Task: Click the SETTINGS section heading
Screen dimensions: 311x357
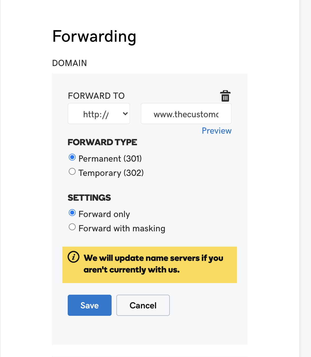Action: [x=89, y=198]
